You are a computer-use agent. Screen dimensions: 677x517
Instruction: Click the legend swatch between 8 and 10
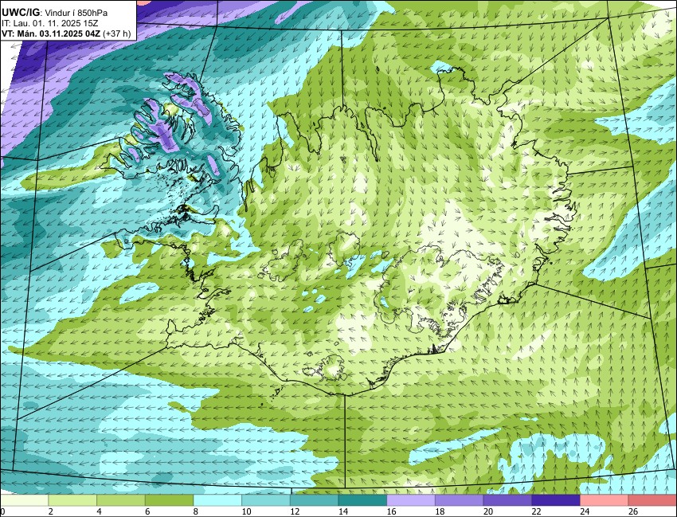[x=217, y=500]
